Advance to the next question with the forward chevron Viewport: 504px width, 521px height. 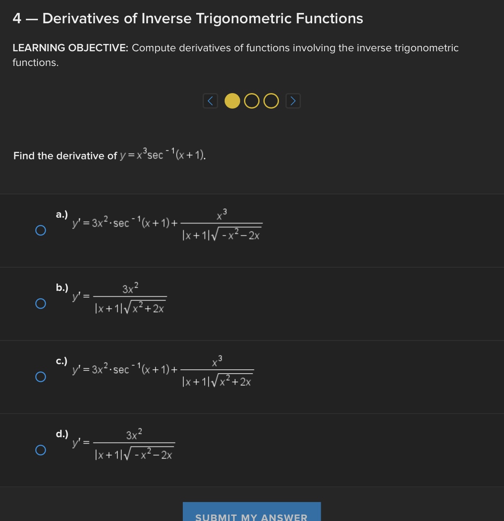[293, 100]
